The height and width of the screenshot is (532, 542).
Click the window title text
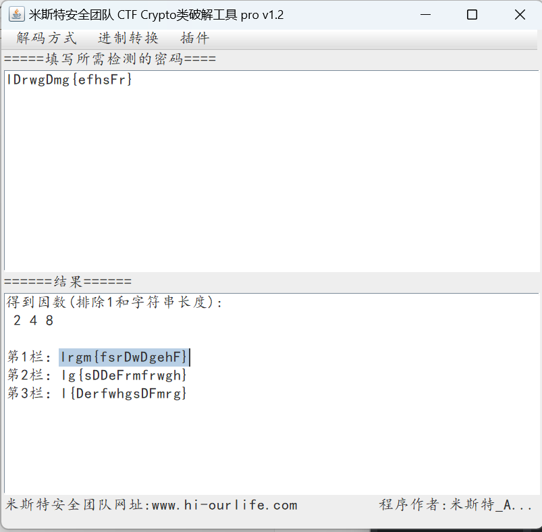(x=156, y=15)
